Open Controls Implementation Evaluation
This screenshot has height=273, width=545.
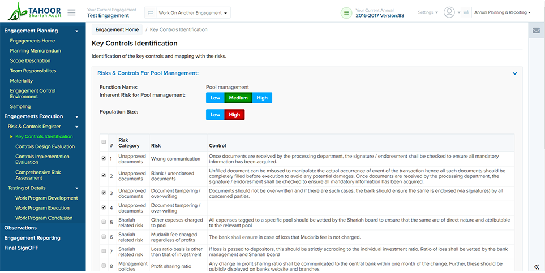pos(42,159)
